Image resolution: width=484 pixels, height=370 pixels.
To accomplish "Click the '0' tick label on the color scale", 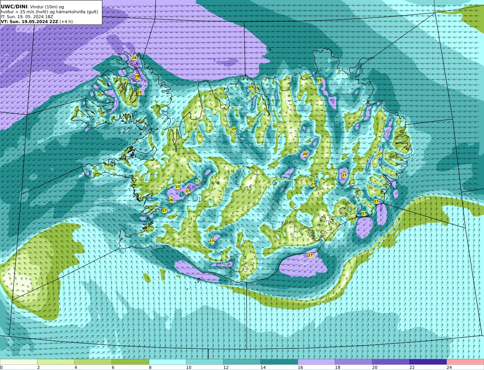I will tap(1, 367).
